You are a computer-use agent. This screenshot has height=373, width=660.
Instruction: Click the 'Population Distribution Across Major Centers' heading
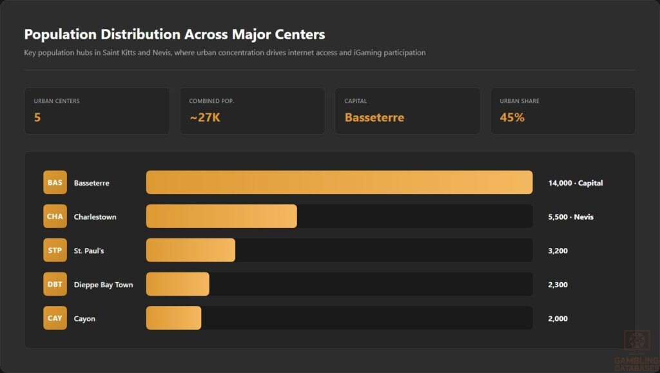(175, 35)
